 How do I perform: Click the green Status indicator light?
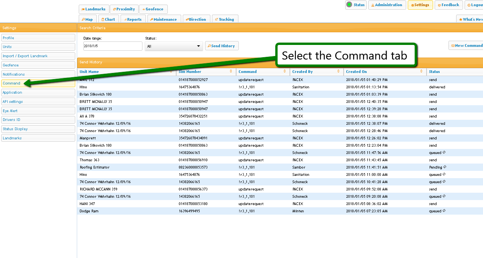[x=349, y=5]
